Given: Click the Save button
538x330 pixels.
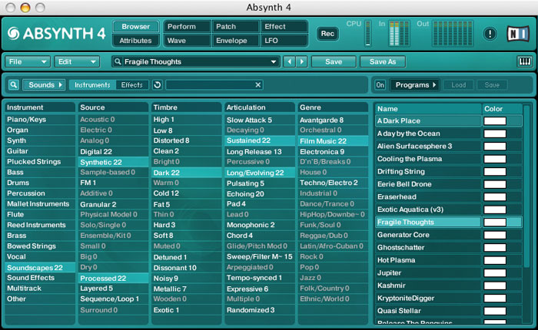Looking at the screenshot, I should [x=334, y=61].
